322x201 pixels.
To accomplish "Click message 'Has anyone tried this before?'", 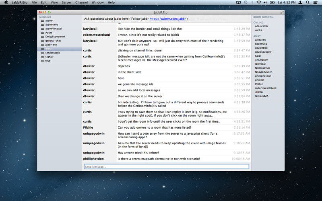I will (x=138, y=153).
